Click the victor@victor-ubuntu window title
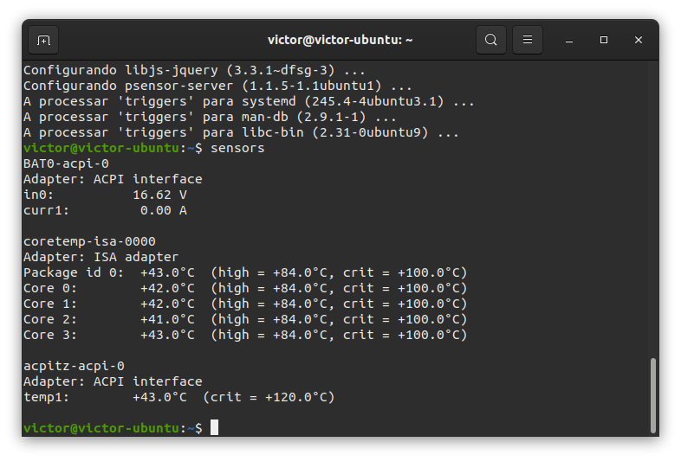681x461 pixels. (340, 40)
